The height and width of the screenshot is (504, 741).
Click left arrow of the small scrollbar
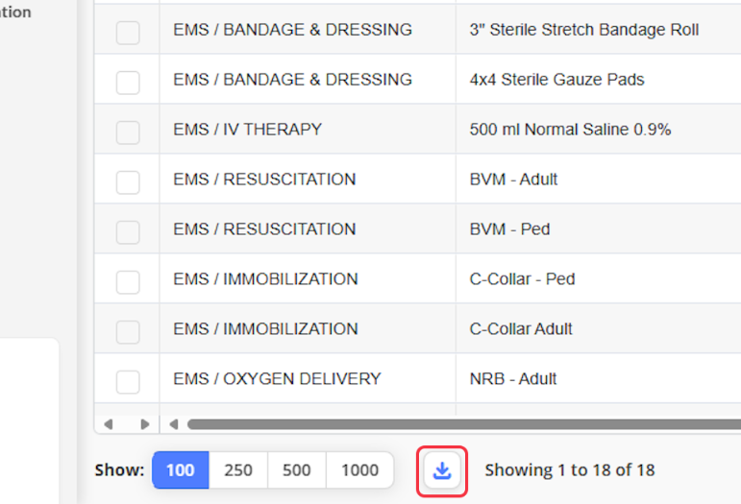[108, 423]
